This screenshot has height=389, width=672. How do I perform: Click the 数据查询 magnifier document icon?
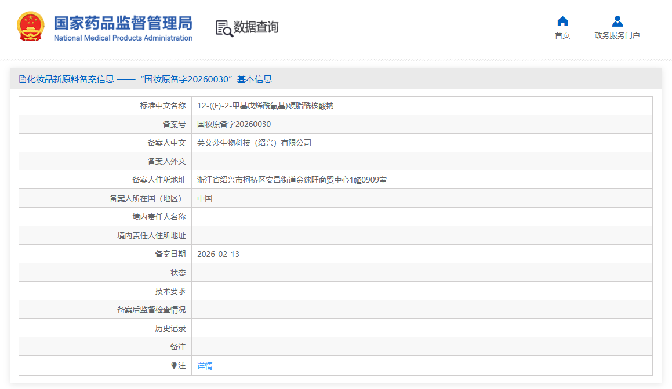click(224, 28)
